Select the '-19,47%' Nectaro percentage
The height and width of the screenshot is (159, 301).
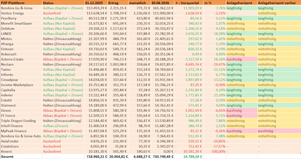(x=215, y=64)
